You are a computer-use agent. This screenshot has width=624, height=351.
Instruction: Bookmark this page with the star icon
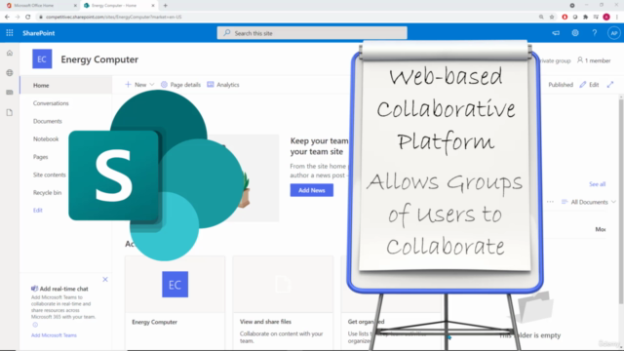point(552,17)
